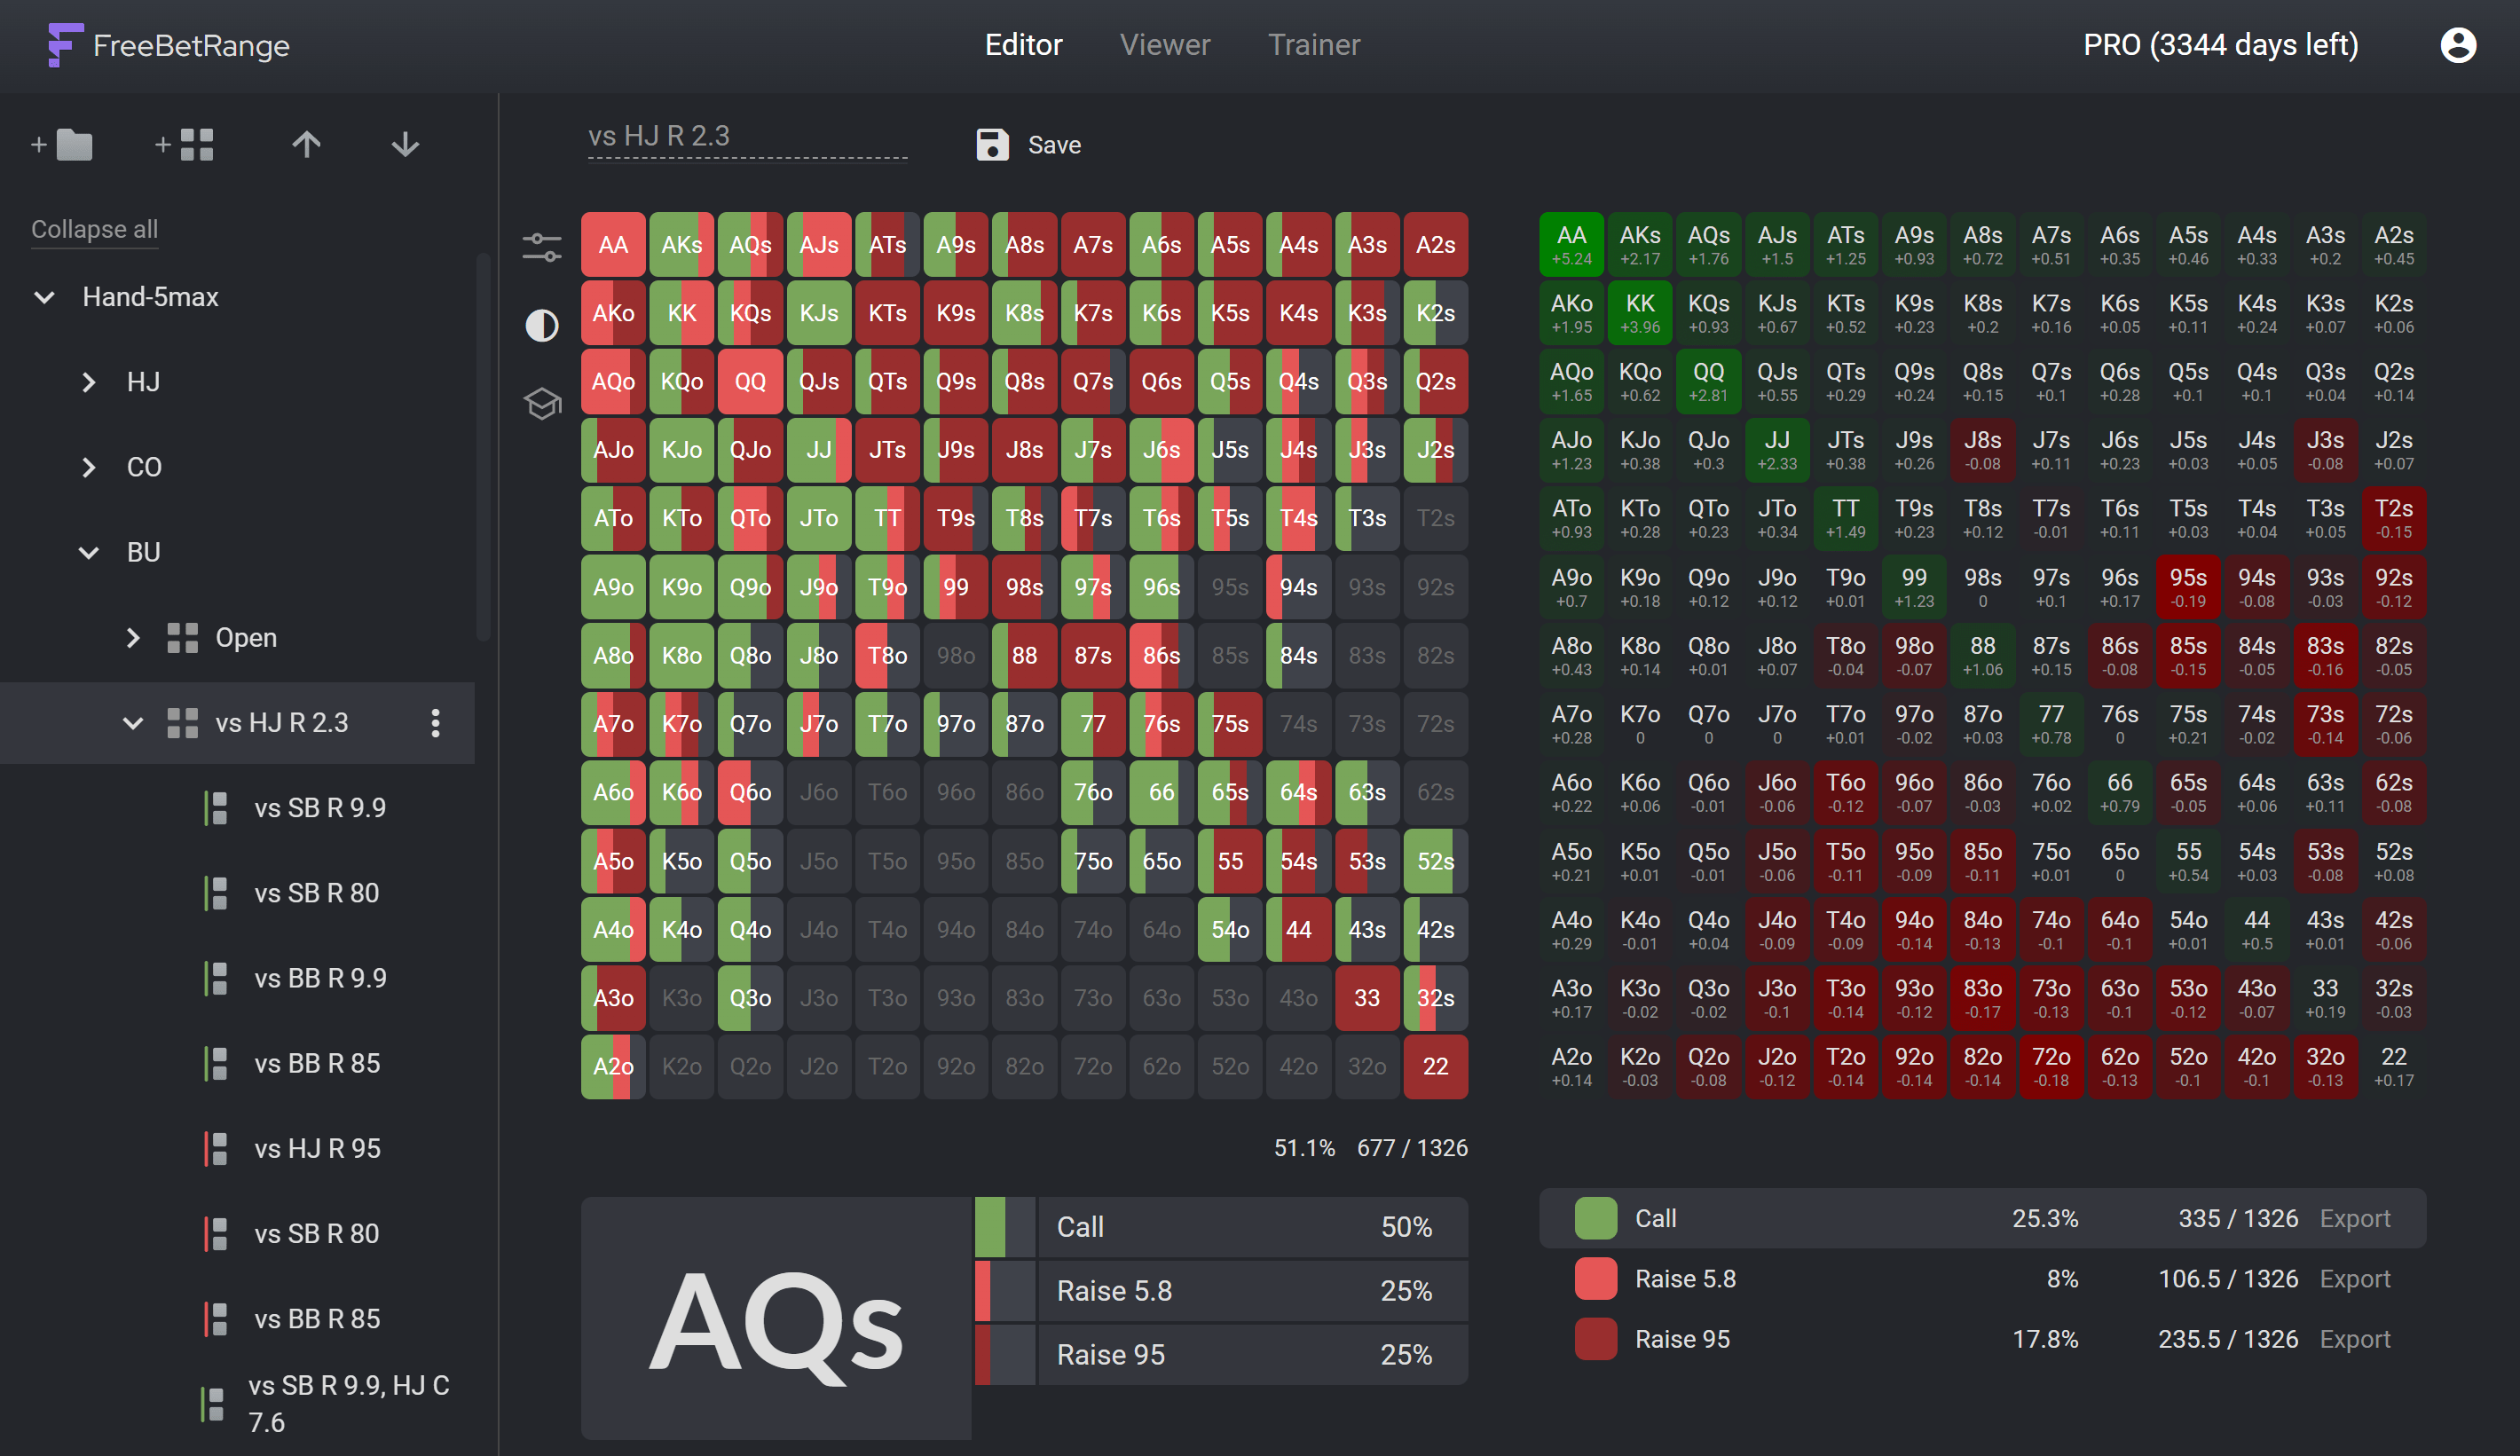Image resolution: width=2520 pixels, height=1456 pixels.
Task: Select the AQs cell in the range grid
Action: coord(750,245)
